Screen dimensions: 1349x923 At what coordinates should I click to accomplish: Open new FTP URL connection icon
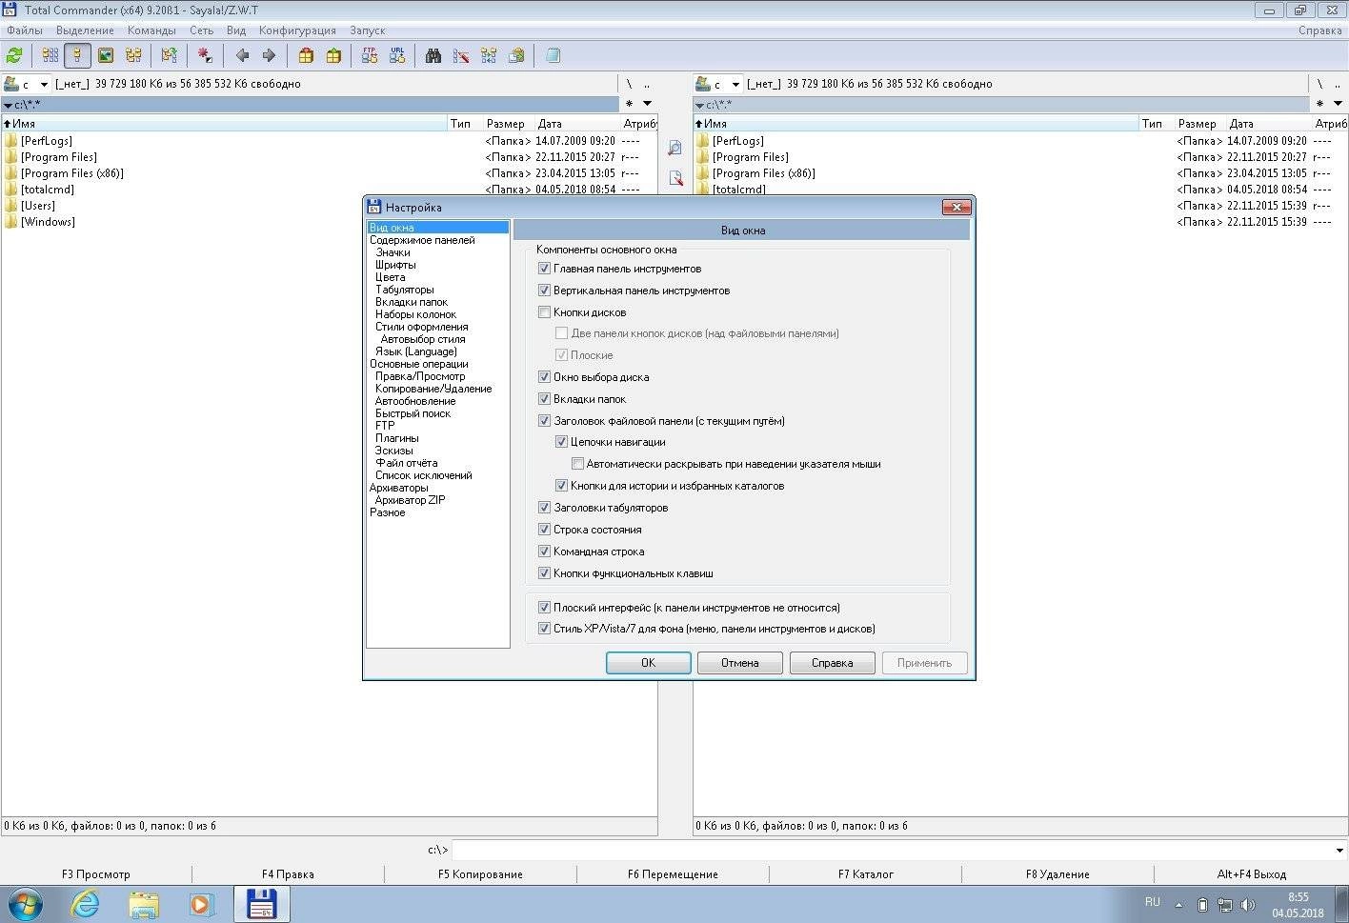pyautogui.click(x=397, y=55)
